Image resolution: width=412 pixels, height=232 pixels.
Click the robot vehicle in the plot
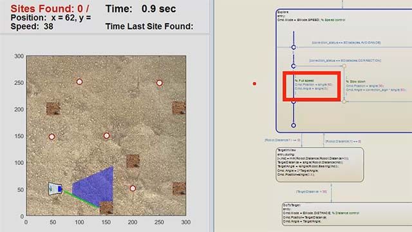pos(55,189)
